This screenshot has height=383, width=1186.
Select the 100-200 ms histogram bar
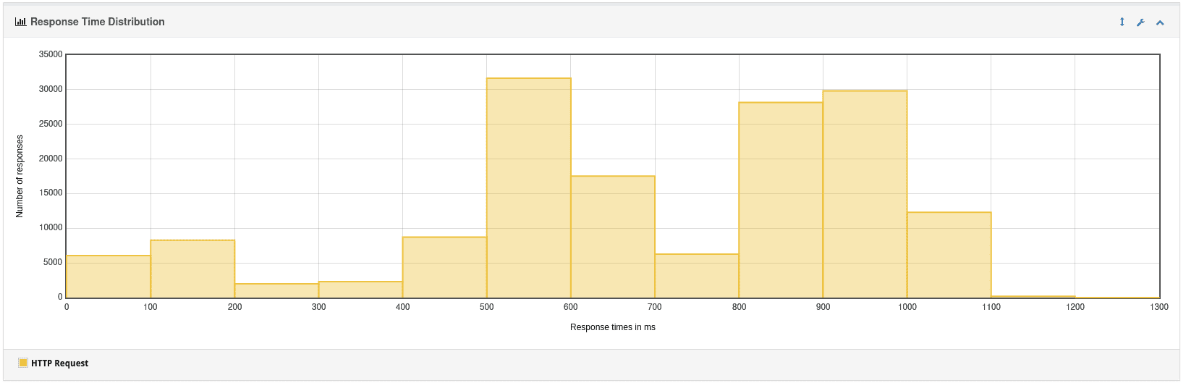[192, 269]
